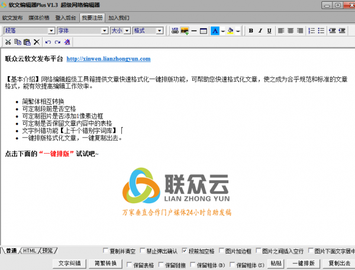355x270 pixels.
Task: Click the insert hyperlink icon
Action: [x=175, y=31]
